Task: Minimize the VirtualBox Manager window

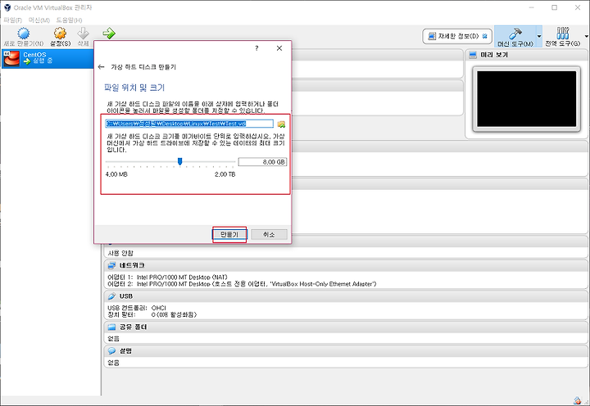Action: (532, 7)
